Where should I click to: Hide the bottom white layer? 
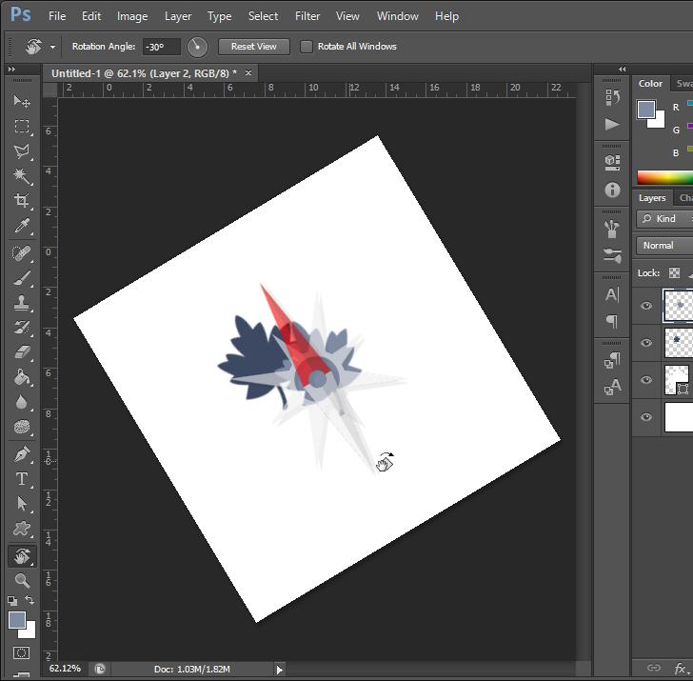646,417
